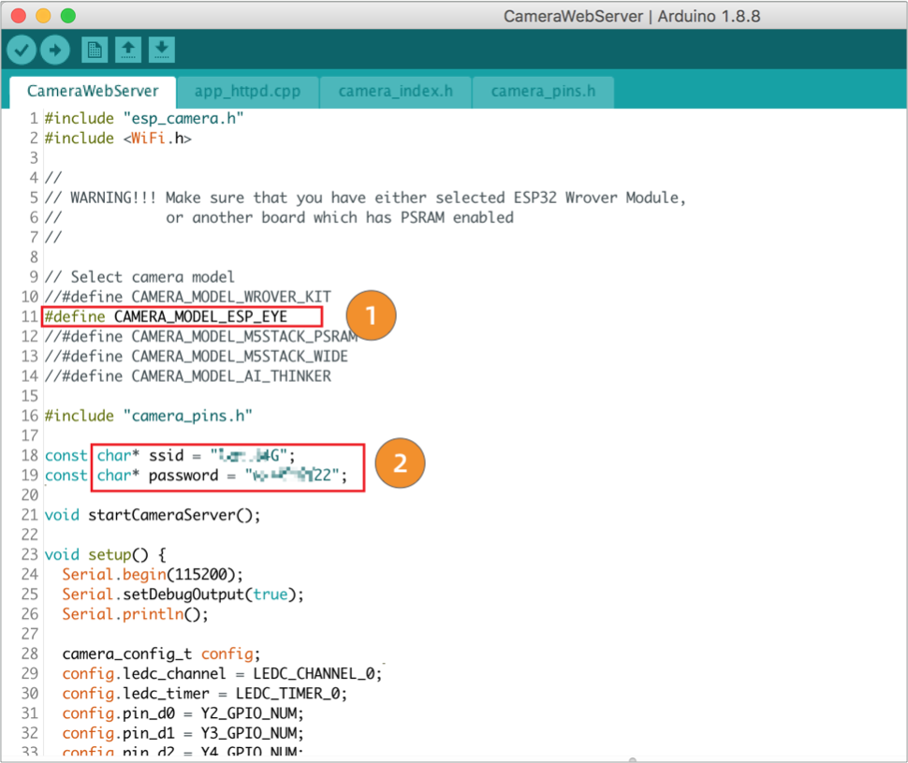Switch to the app_httpd.cpp tab
Screen dimensions: 908x763
(x=249, y=92)
